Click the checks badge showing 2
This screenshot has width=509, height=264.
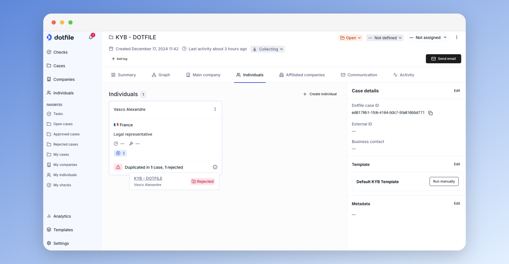coord(120,153)
